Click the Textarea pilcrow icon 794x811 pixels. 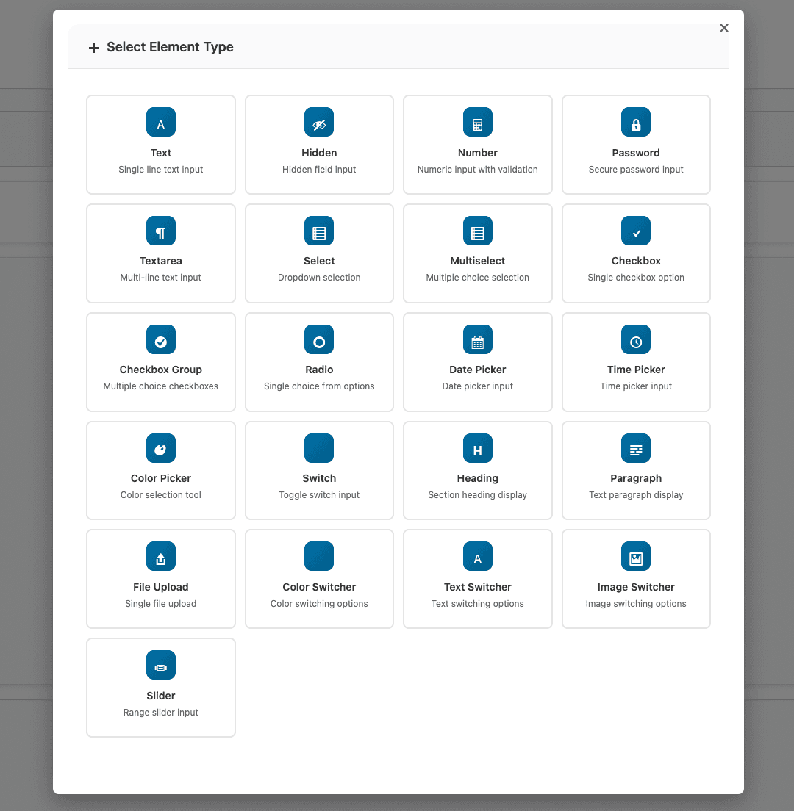[161, 231]
